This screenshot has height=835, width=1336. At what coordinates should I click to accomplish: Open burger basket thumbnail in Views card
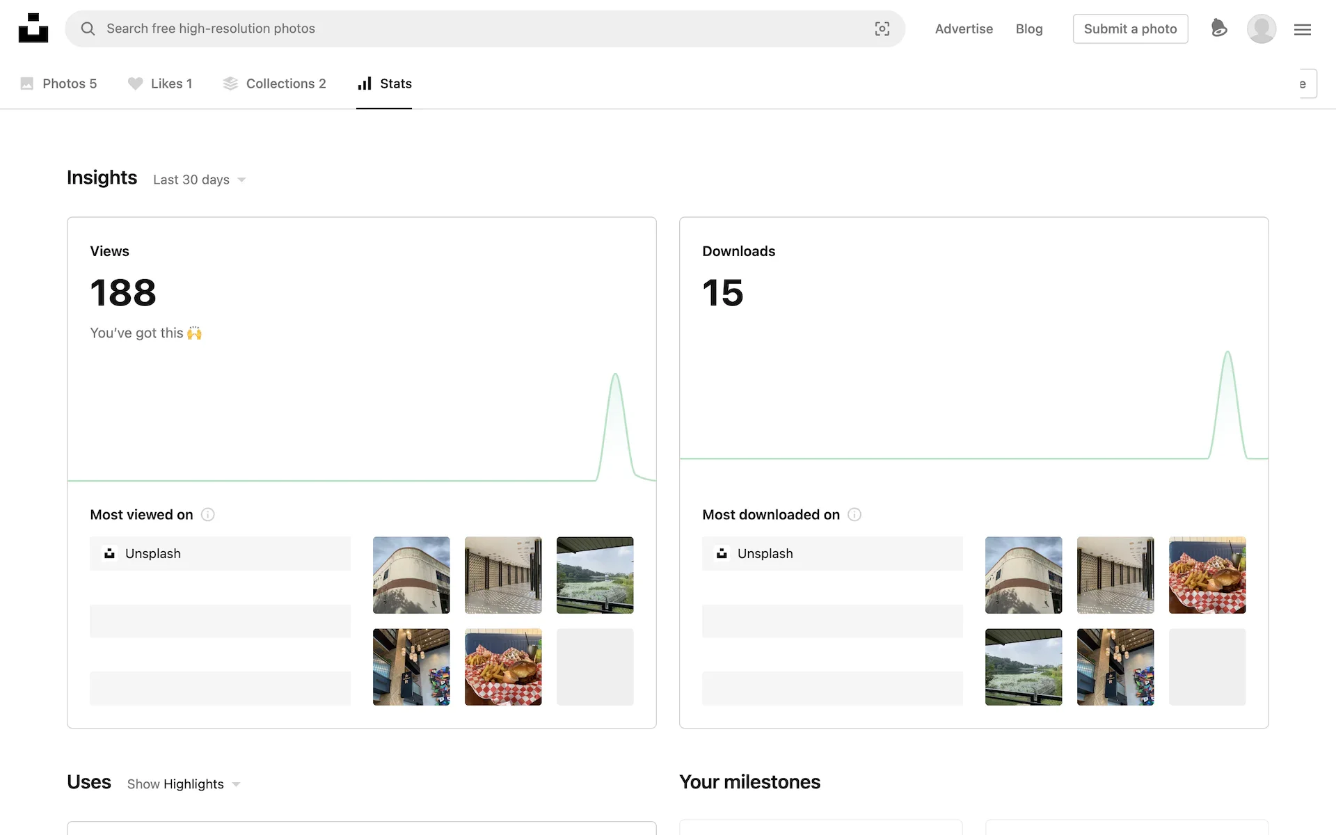pos(503,667)
